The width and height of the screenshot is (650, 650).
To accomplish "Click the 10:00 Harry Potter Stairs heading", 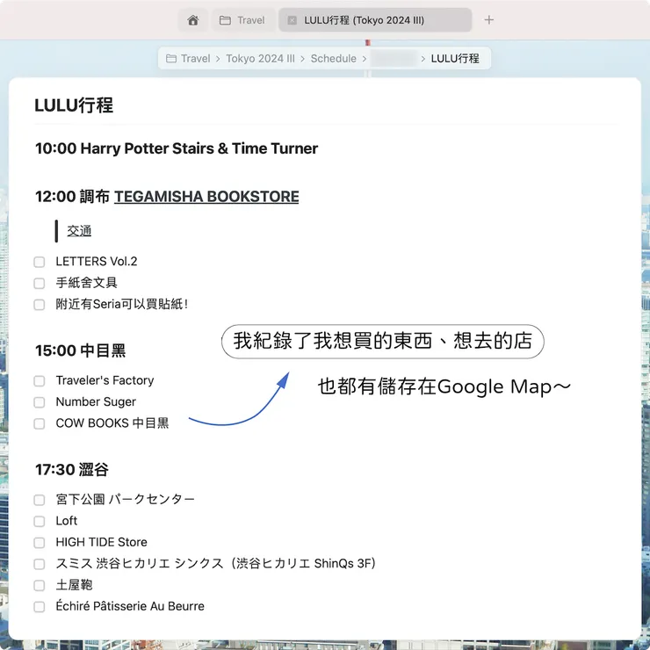I will click(177, 148).
